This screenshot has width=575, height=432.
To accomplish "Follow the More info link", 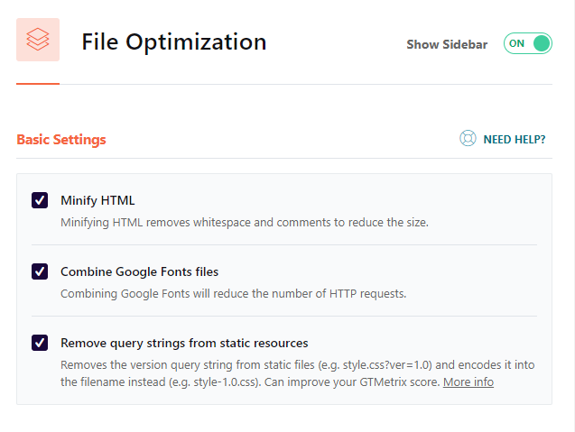I will [x=468, y=382].
